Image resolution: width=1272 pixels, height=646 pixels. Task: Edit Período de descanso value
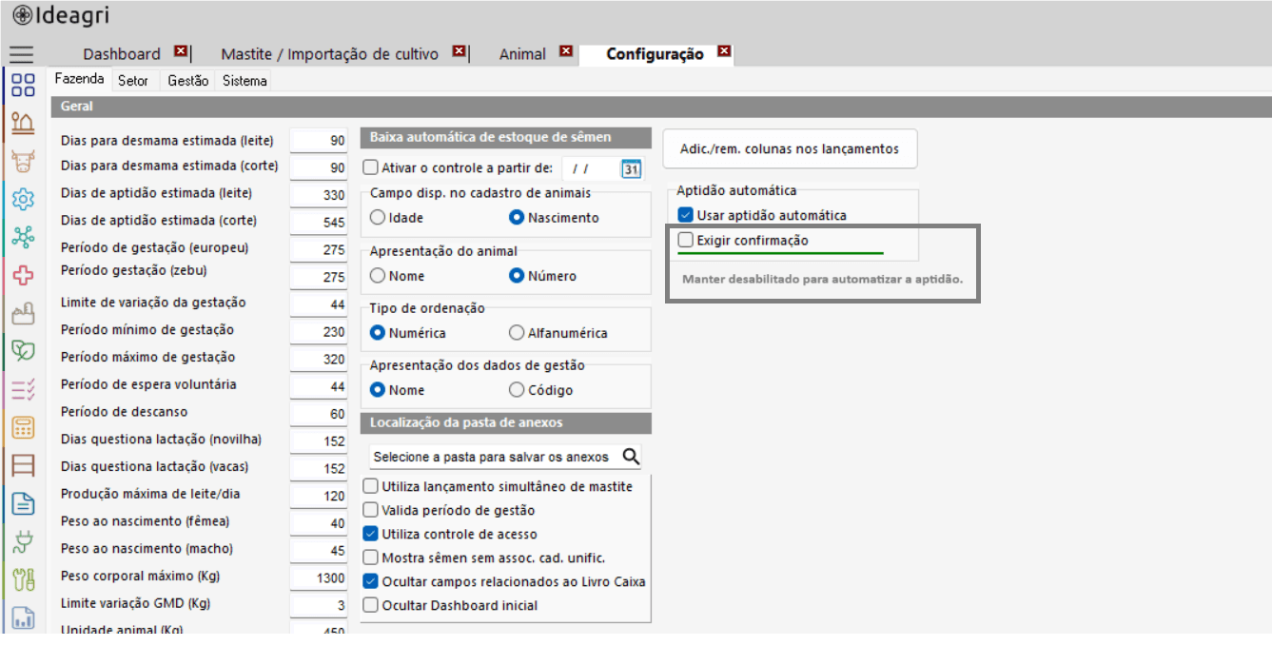tap(319, 413)
